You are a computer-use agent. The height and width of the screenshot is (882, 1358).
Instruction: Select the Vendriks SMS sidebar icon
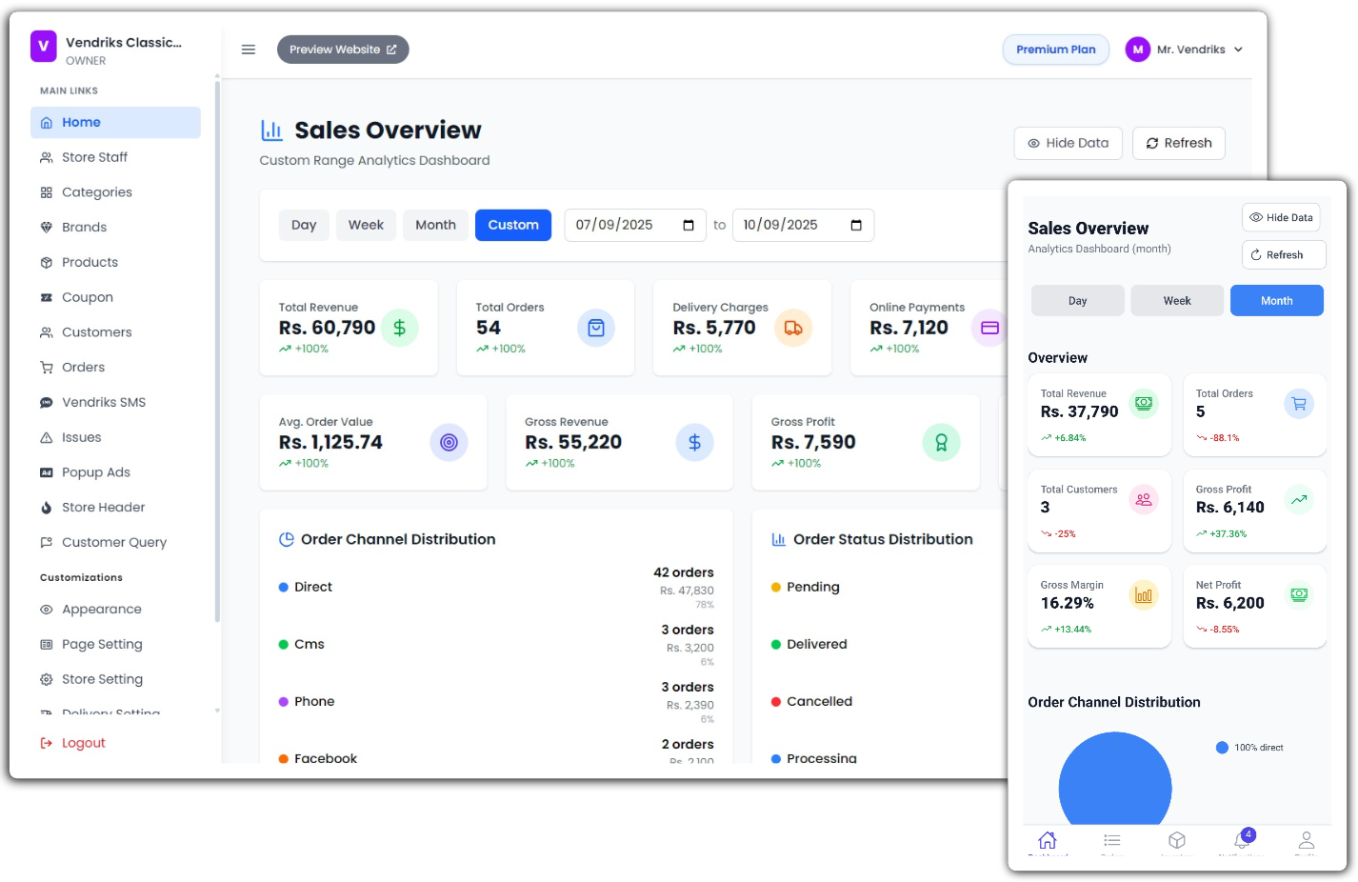point(44,402)
